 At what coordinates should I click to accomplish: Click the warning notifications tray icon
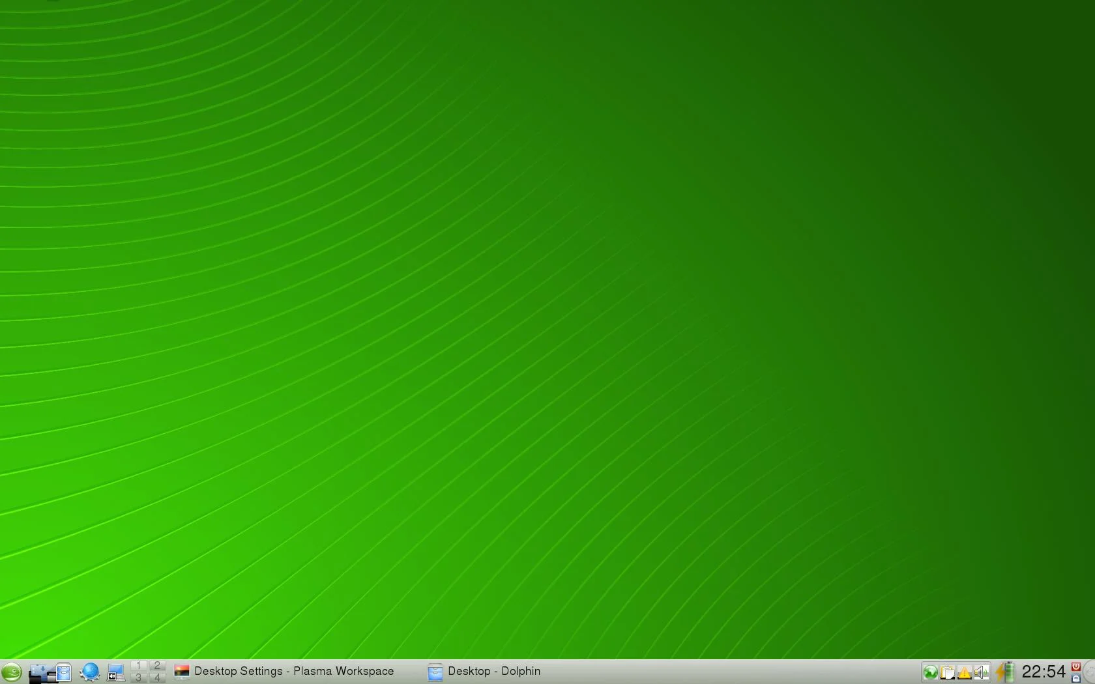pyautogui.click(x=965, y=672)
